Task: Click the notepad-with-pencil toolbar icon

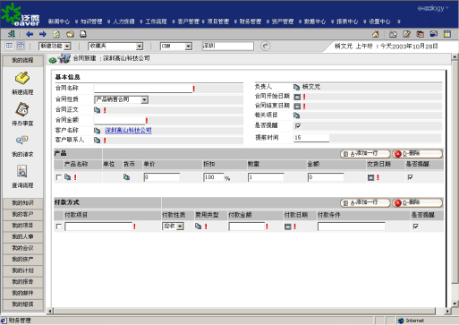Action: point(406,34)
